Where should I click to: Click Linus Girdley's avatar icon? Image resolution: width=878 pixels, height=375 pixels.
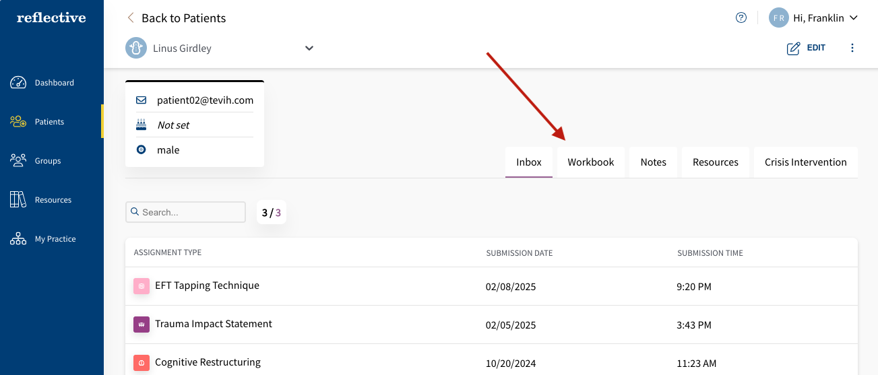click(136, 48)
